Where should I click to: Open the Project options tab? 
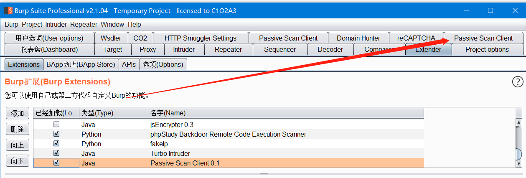click(x=487, y=49)
